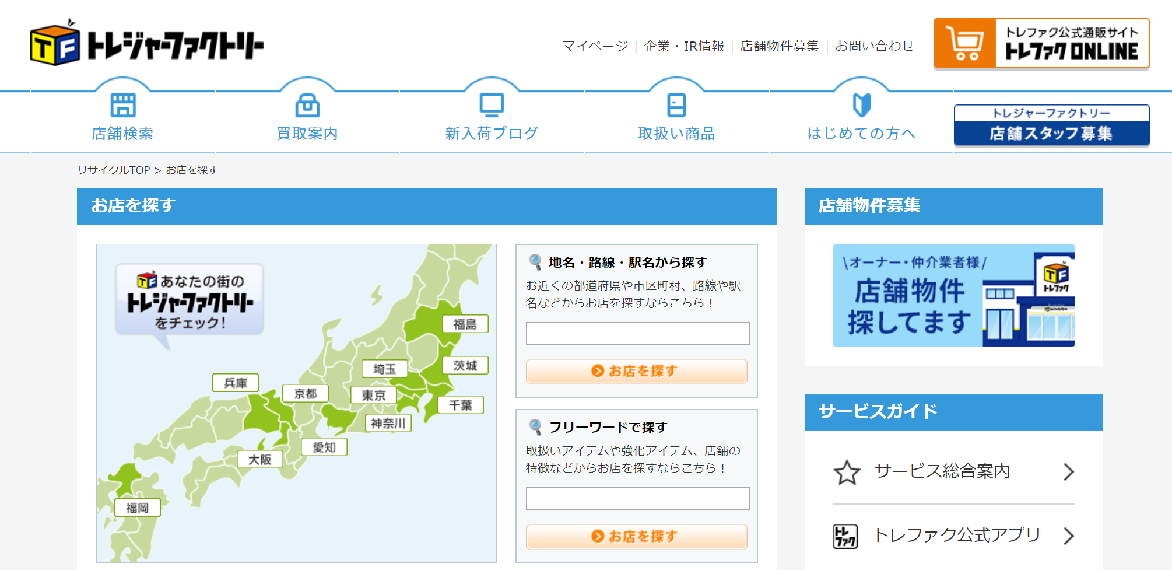
Task: Click the 買取案内 bag icon
Action: click(x=307, y=106)
